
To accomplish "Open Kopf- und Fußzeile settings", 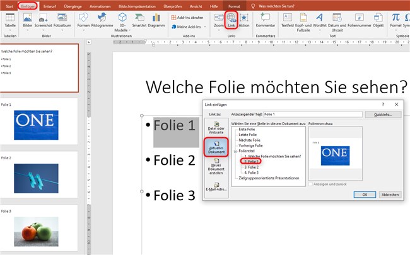I will coord(303,23).
